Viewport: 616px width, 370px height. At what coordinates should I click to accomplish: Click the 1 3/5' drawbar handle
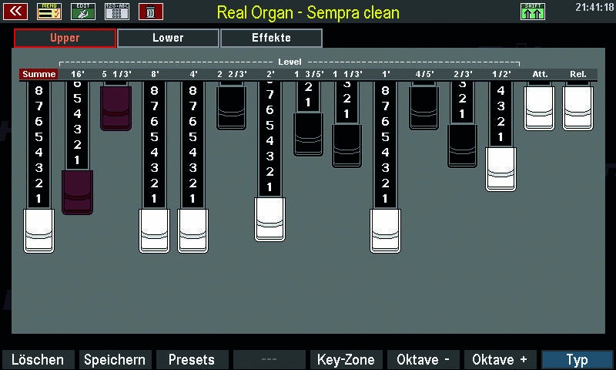click(x=309, y=134)
